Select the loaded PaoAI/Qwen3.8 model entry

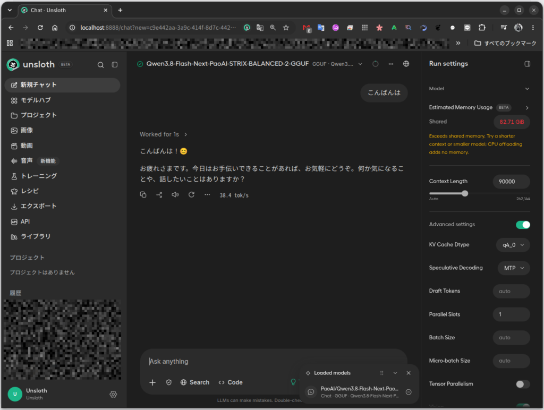[x=354, y=392]
